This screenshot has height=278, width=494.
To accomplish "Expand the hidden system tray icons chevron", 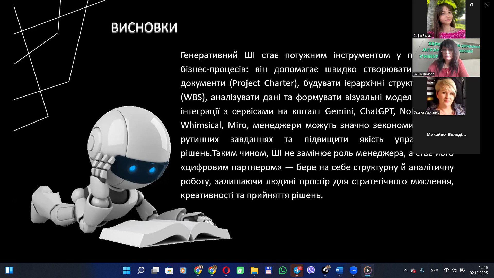I will point(405,270).
